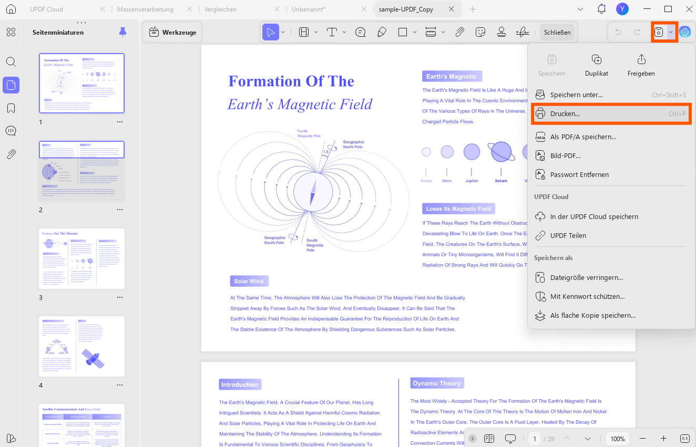Add a new tab with plus
This screenshot has height=447, width=696.
[473, 9]
